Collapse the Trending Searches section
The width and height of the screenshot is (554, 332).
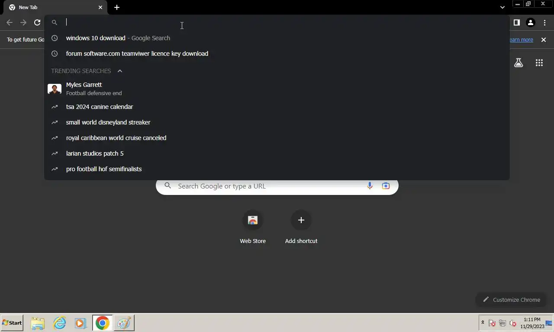click(120, 71)
